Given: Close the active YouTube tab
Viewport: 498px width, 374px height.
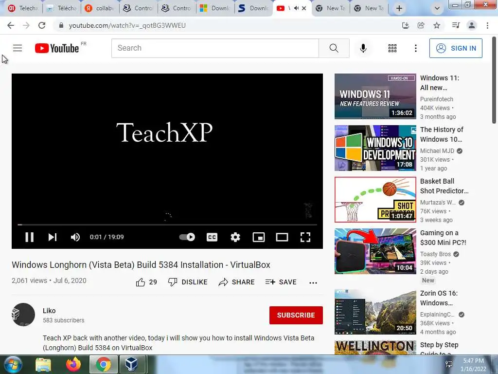Looking at the screenshot, I should coord(304,8).
